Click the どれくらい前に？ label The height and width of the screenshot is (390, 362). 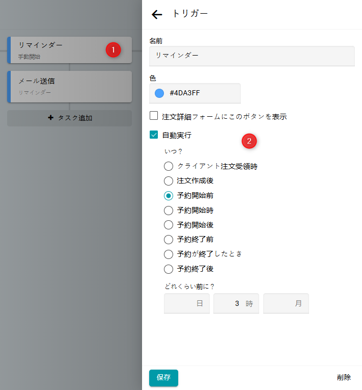189,287
